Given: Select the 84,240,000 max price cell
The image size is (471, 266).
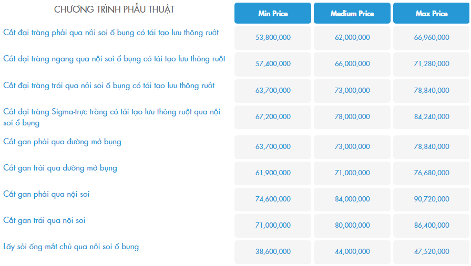Looking at the screenshot, I should pos(432,117).
